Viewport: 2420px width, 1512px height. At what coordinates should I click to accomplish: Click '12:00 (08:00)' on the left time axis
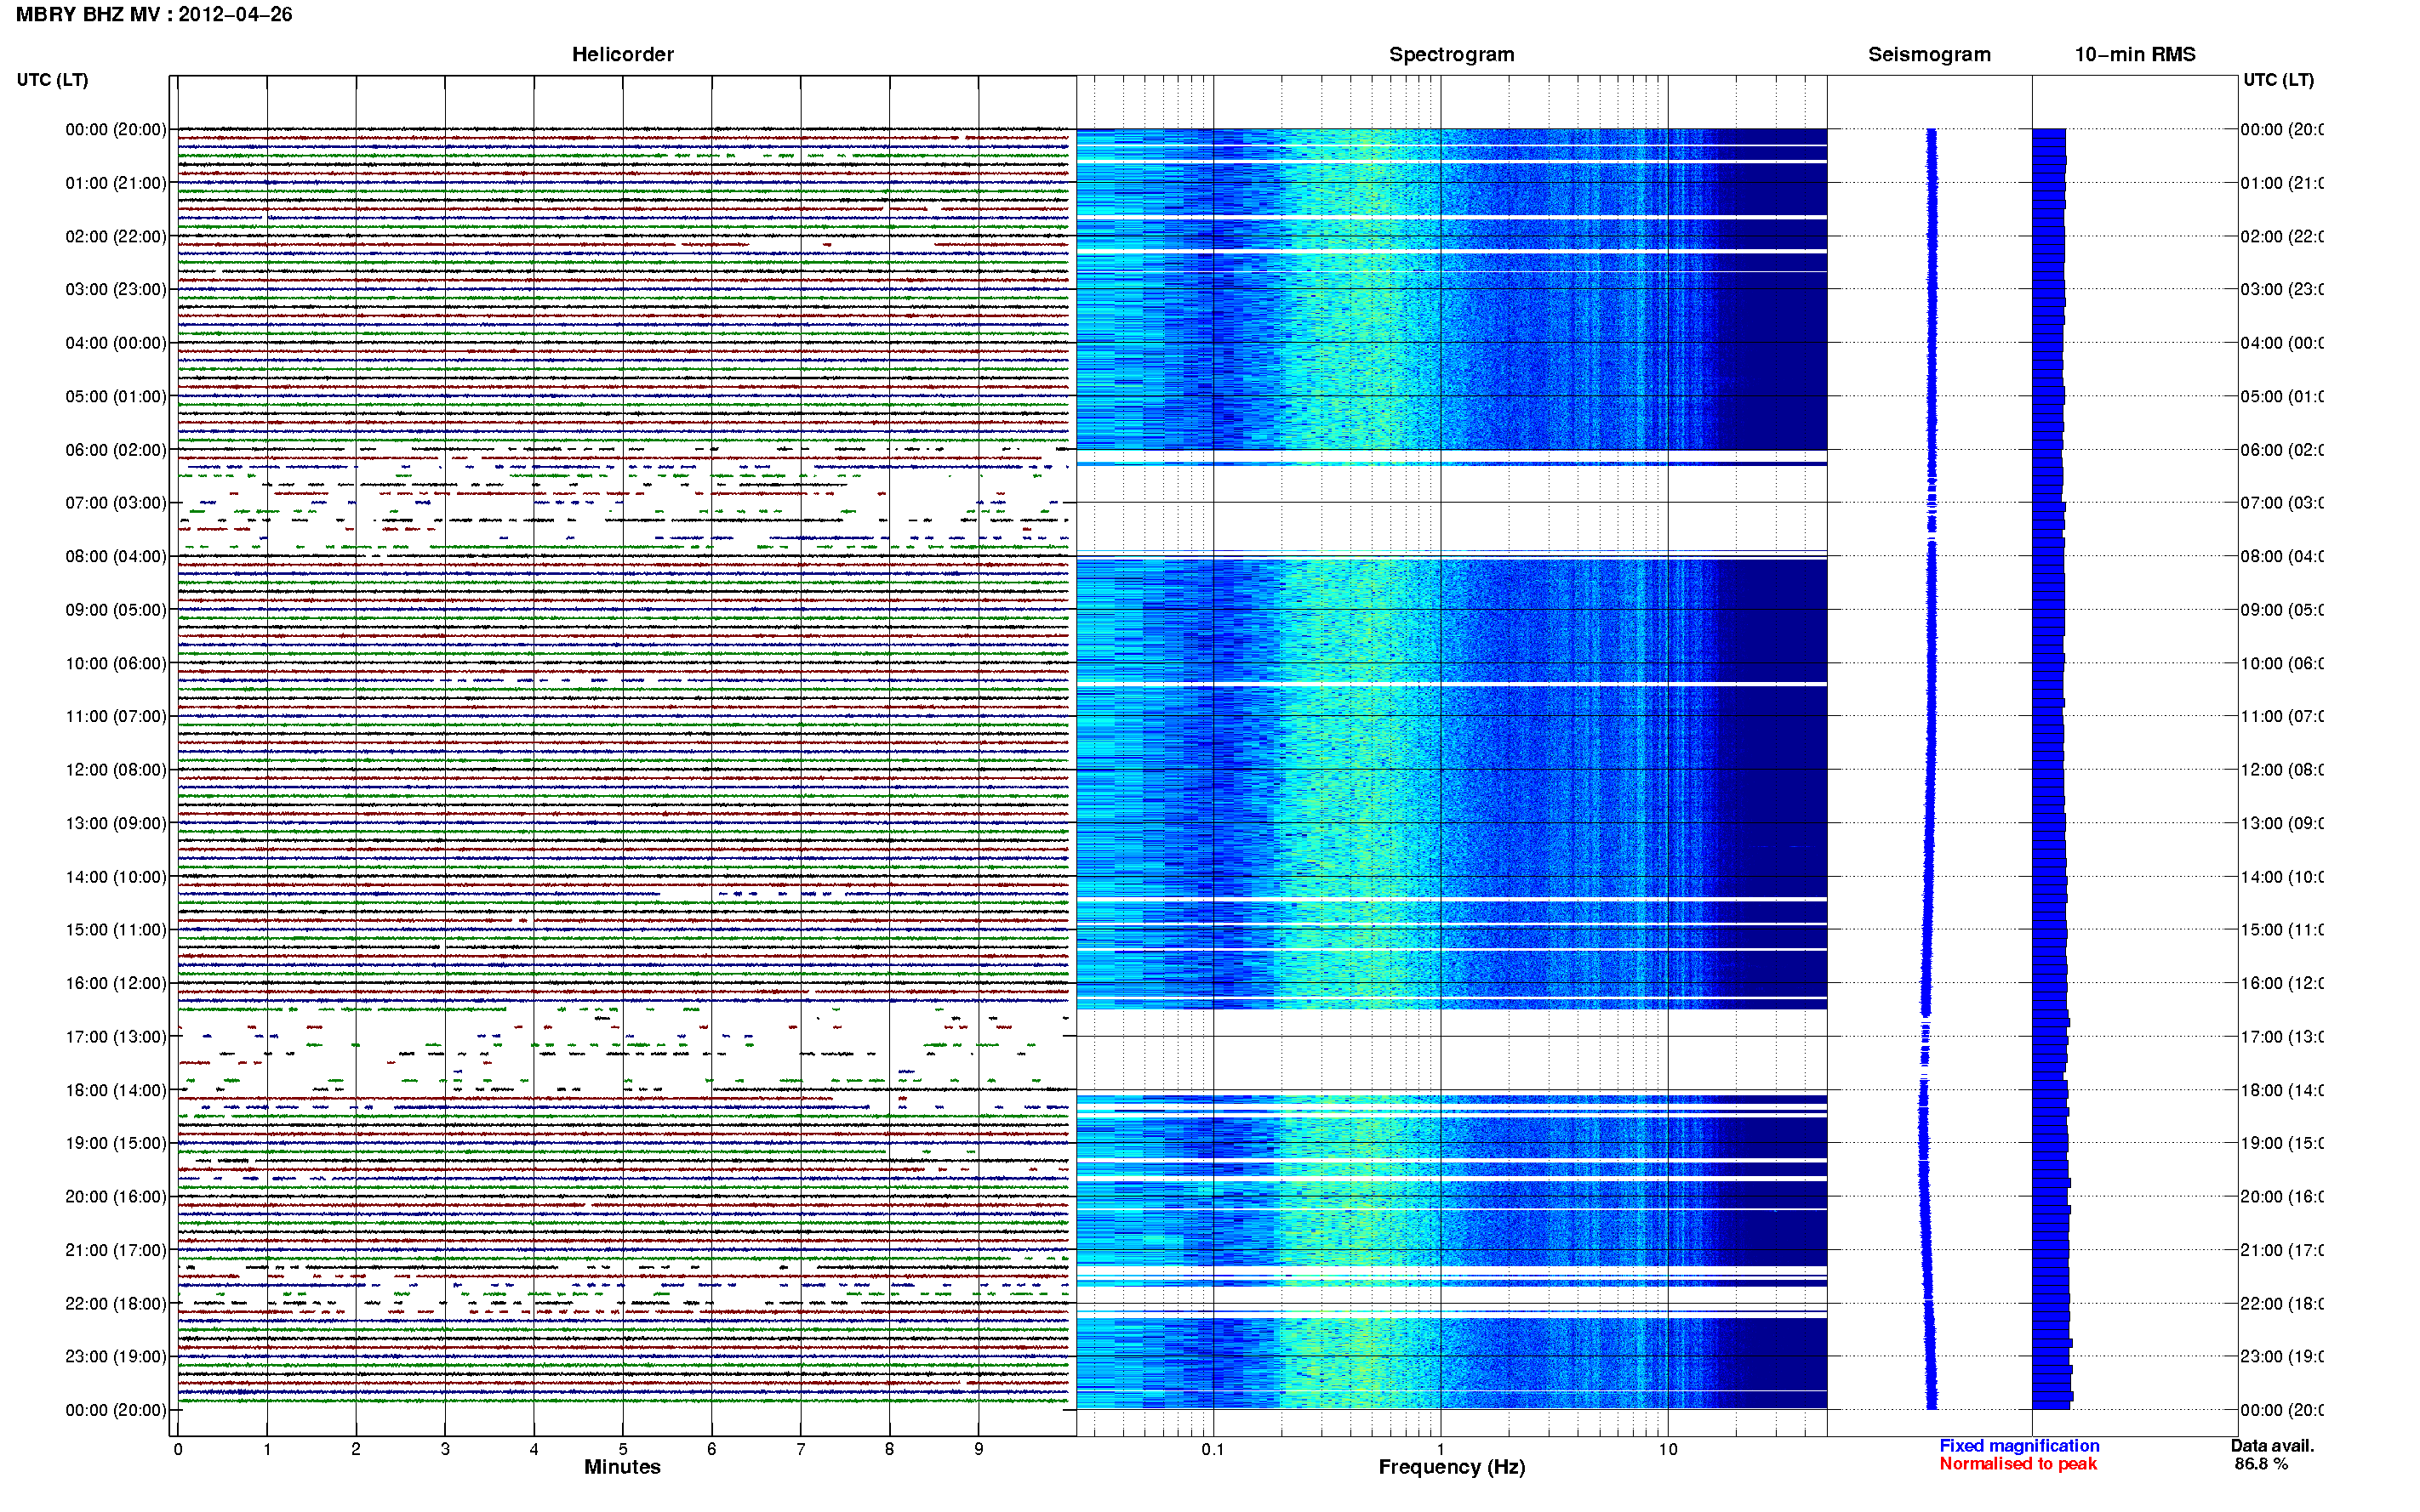(x=116, y=770)
